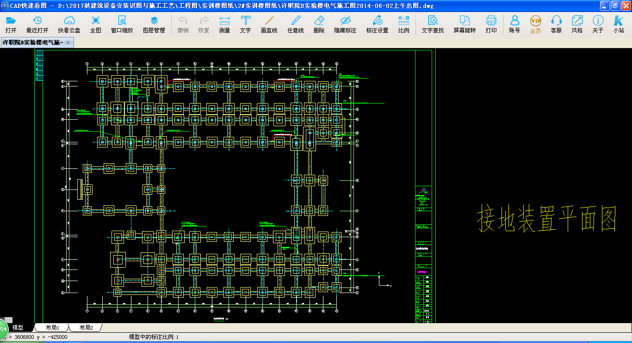Rotate the view with 屏幕旋转
The height and width of the screenshot is (343, 632).
[x=464, y=24]
